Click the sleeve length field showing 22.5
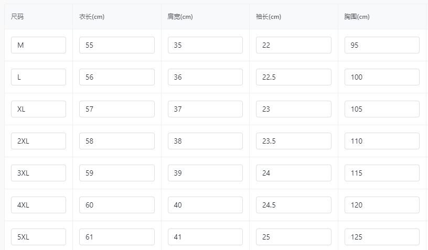The height and width of the screenshot is (250, 428). click(294, 77)
